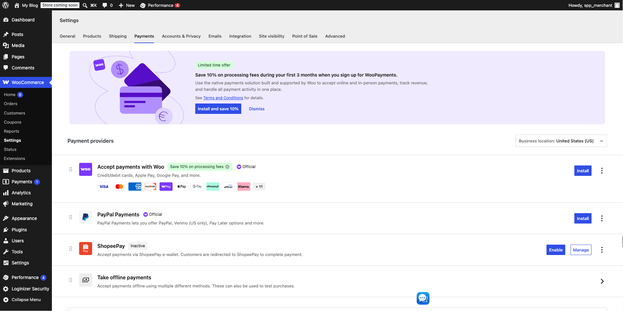Click the Comments icon in sidebar
623x316 pixels.
coord(6,68)
